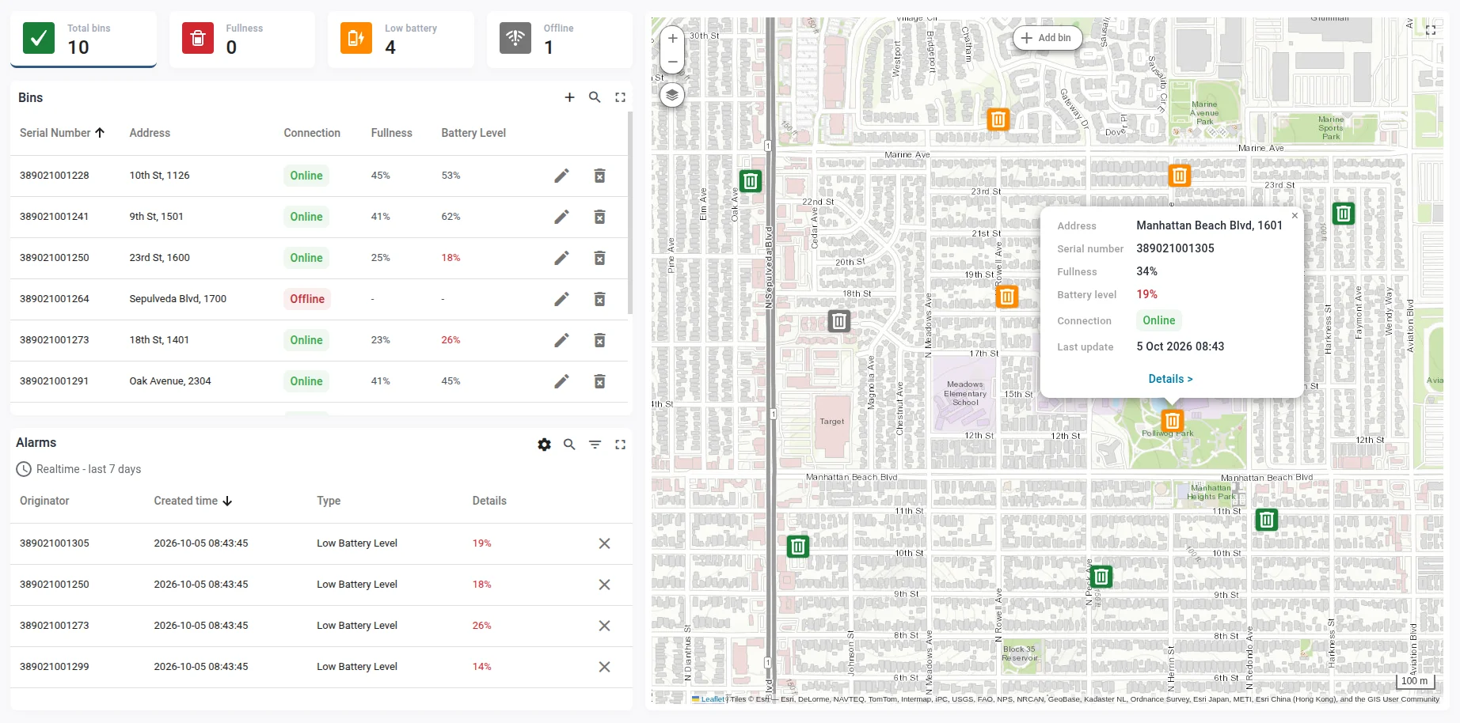Clear alarm for originator 389021001273
1460x723 pixels.
(604, 626)
